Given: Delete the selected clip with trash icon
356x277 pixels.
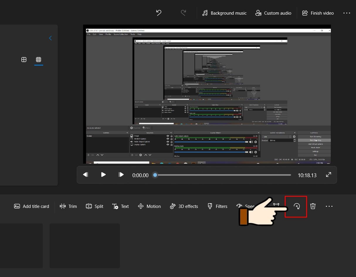Looking at the screenshot, I should coord(313,206).
